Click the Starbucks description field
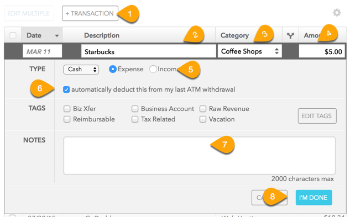Screen dimensions: 350x217 click(x=149, y=51)
